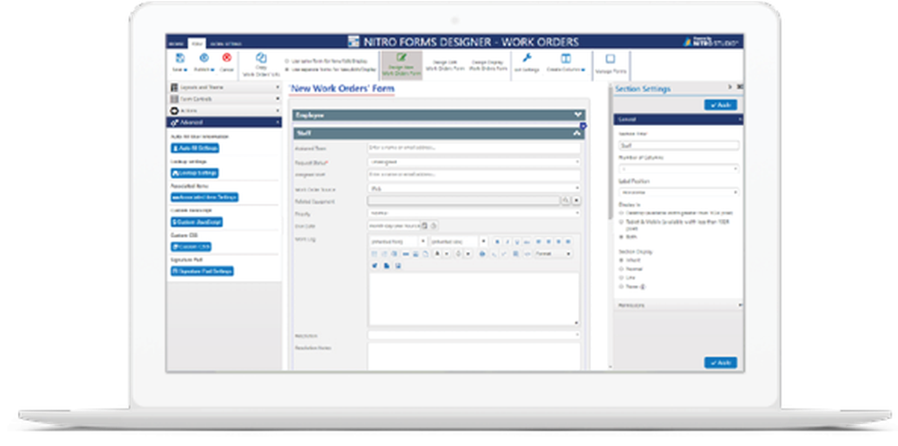Open Design Edit Work Orders Form
This screenshot has height=446, width=898.
click(x=444, y=66)
